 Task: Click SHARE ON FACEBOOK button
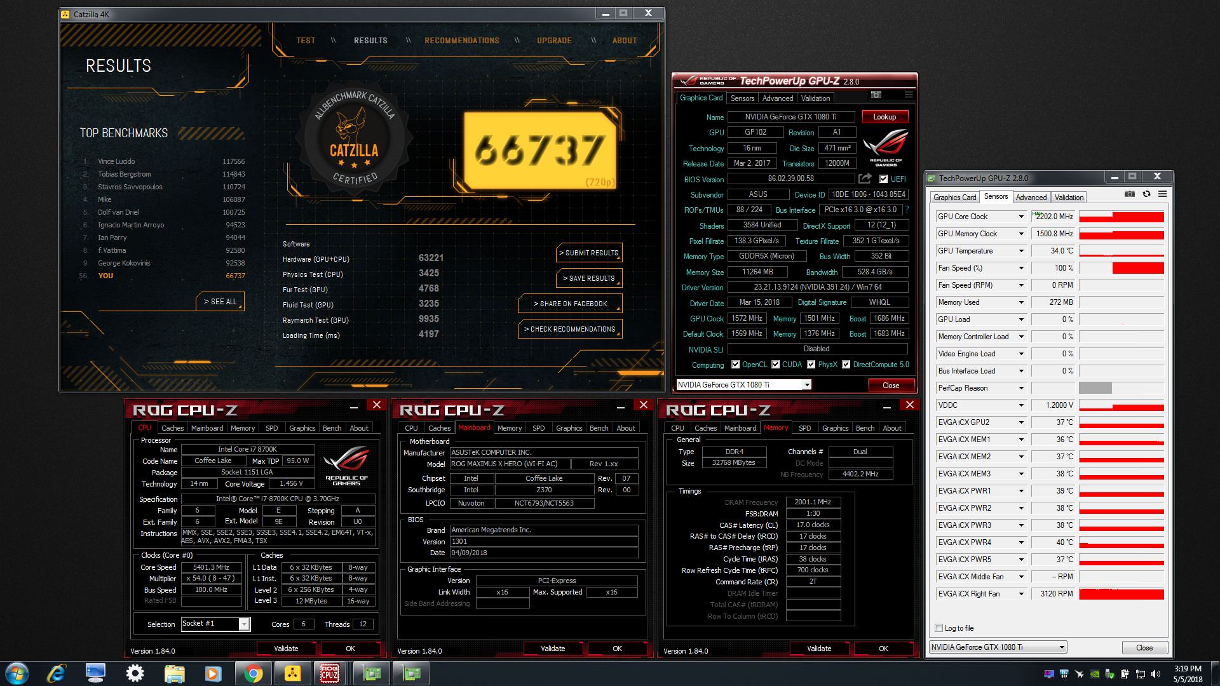coord(570,304)
